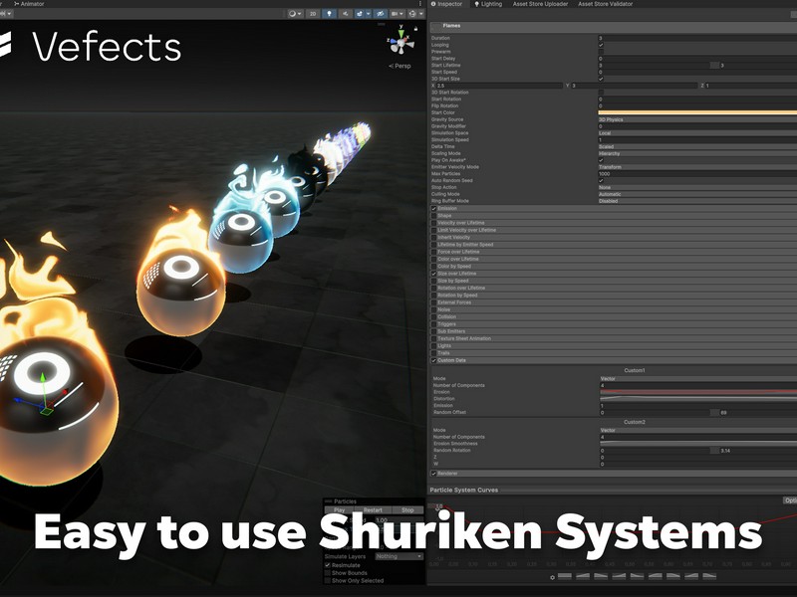Uncheck Size over Lifetime module checkbox
The width and height of the screenshot is (797, 597).
[434, 273]
